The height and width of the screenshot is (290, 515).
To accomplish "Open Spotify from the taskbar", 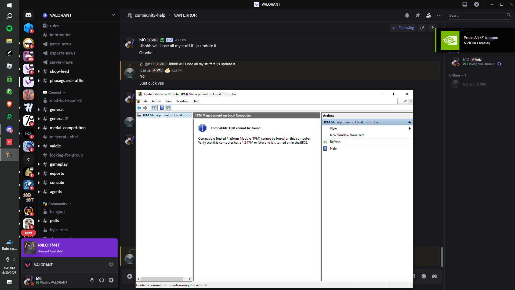I will tap(9, 28).
